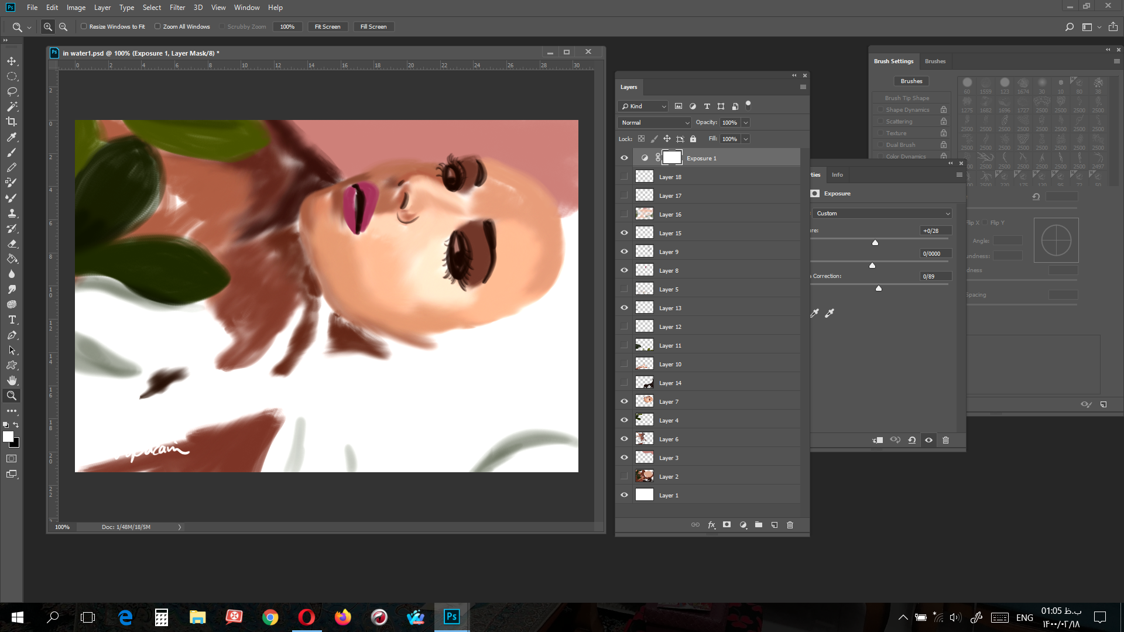Open the Image menu
The image size is (1124, 632).
76,8
